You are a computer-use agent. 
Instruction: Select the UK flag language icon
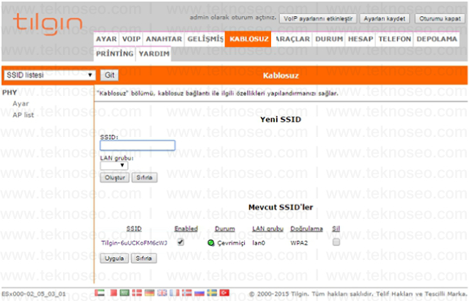pyautogui.click(x=162, y=293)
